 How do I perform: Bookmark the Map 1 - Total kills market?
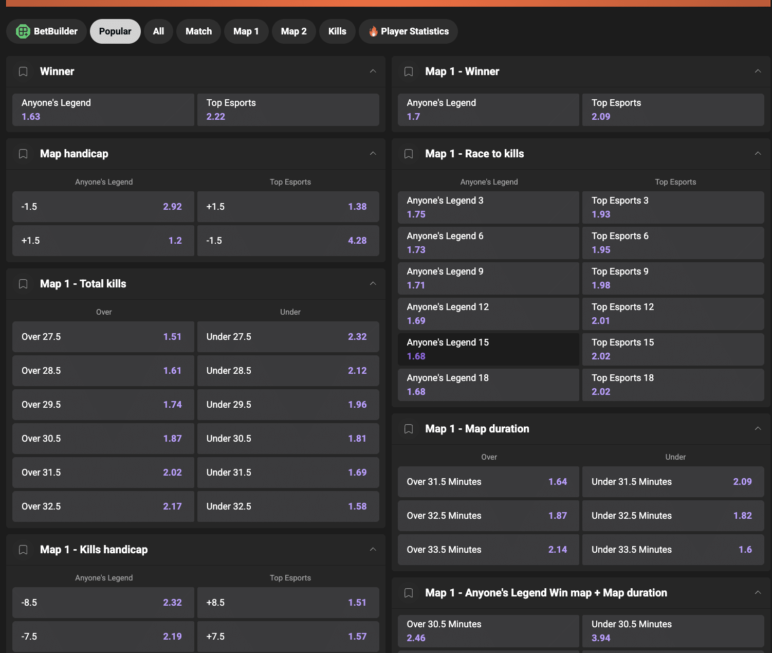coord(23,284)
